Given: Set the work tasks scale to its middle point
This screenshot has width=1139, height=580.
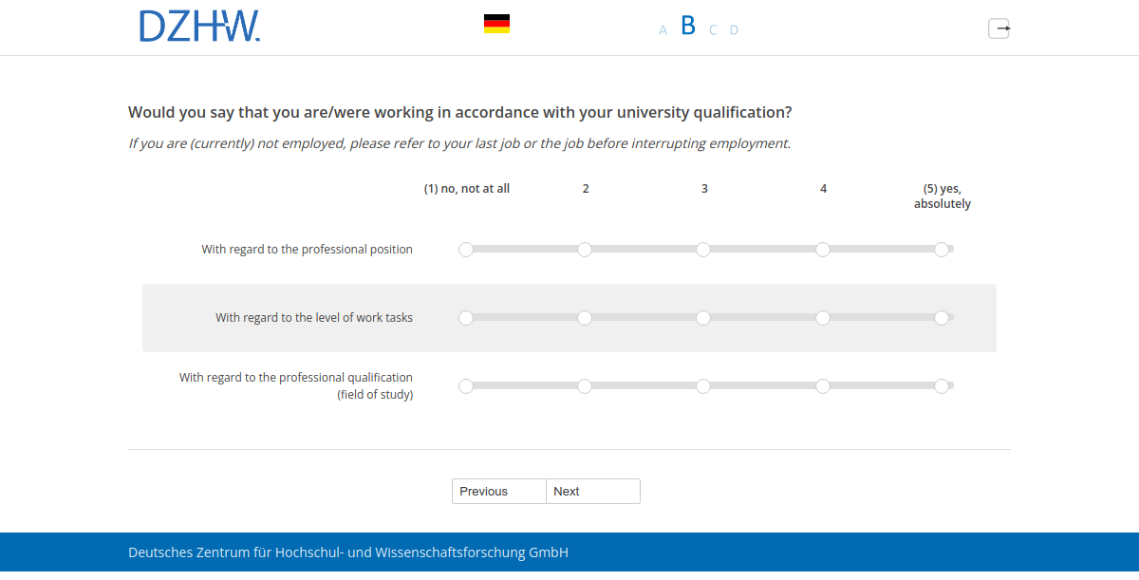Looking at the screenshot, I should (703, 318).
